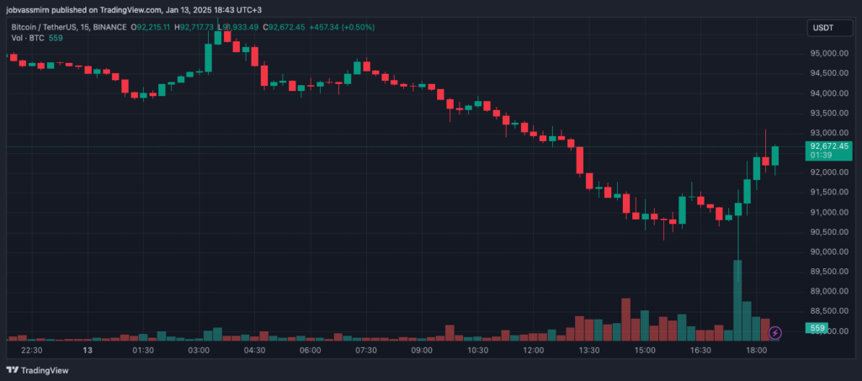Click the 559 volume value tag

point(815,327)
